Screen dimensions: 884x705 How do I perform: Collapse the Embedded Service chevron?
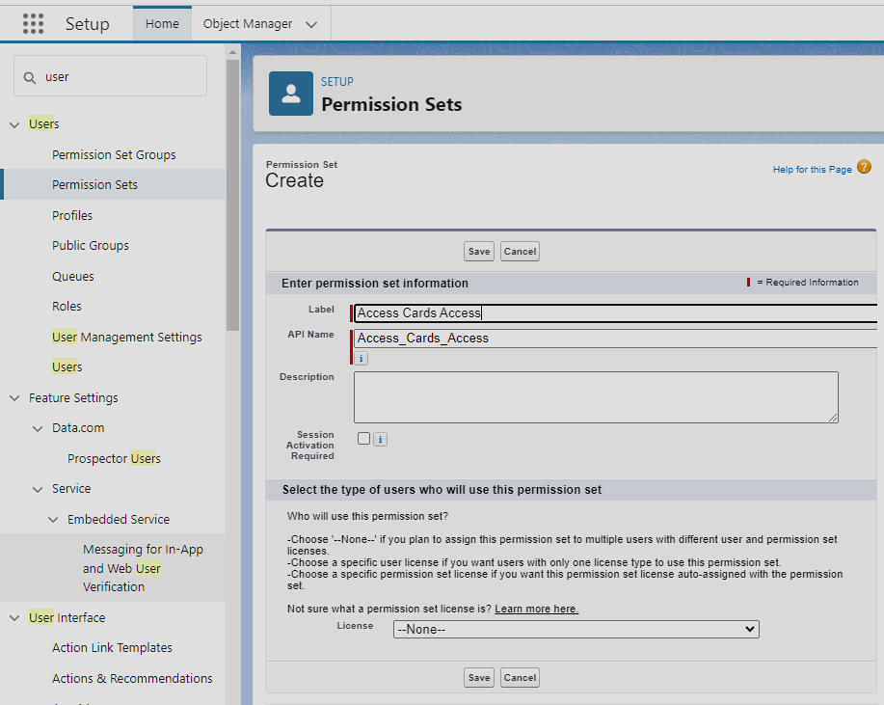[53, 520]
